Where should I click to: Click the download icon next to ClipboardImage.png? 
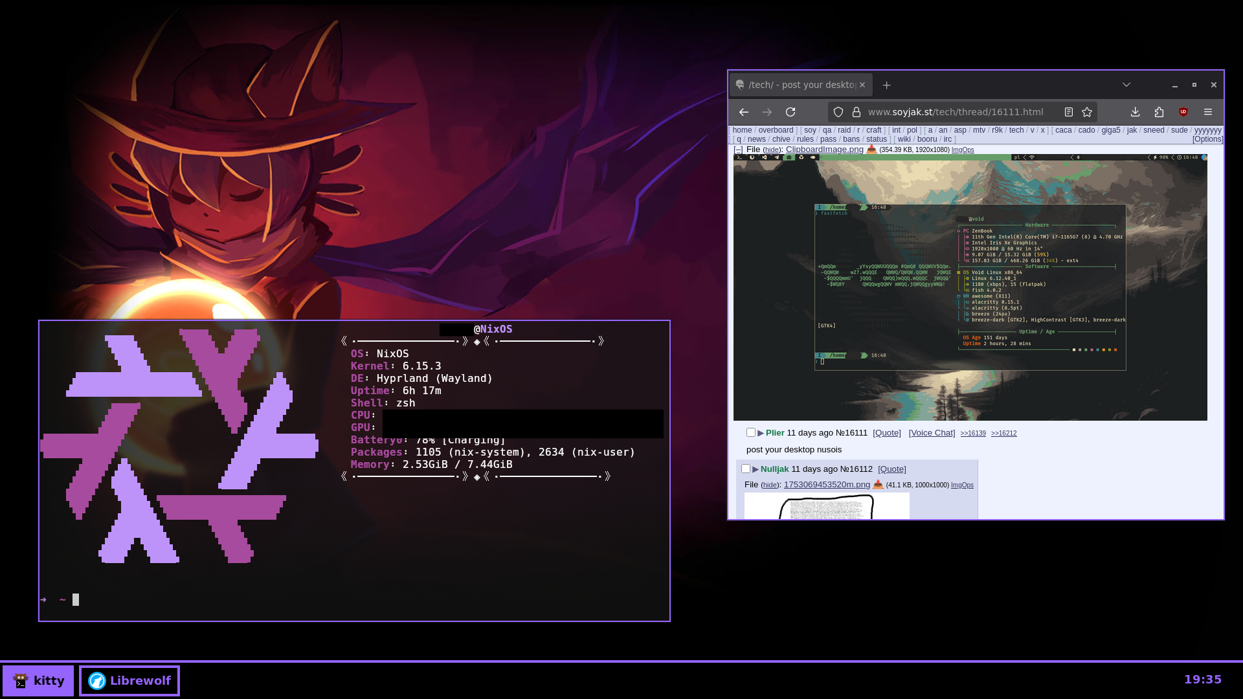871,150
